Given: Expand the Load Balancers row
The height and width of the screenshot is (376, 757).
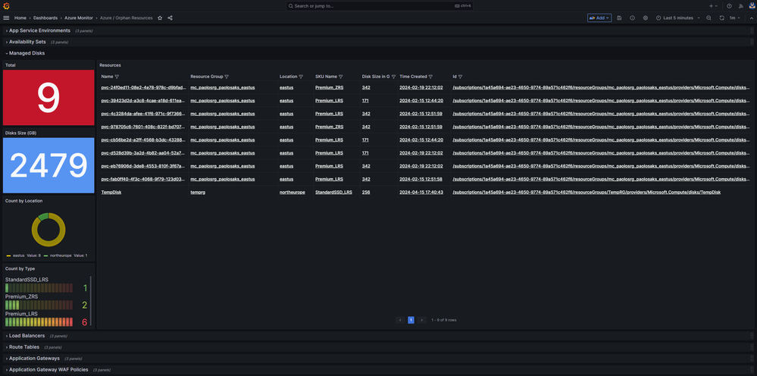Looking at the screenshot, I should [x=27, y=336].
